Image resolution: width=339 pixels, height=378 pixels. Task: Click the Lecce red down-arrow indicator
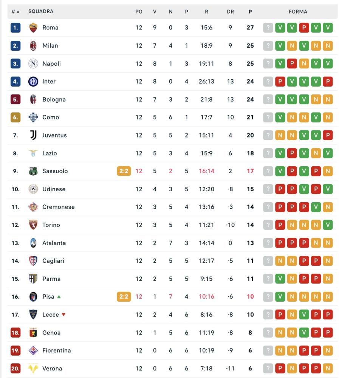coord(63,314)
